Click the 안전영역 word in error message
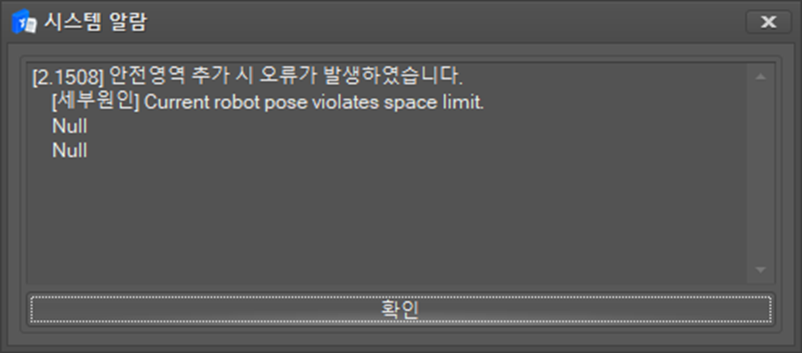 click(147, 75)
